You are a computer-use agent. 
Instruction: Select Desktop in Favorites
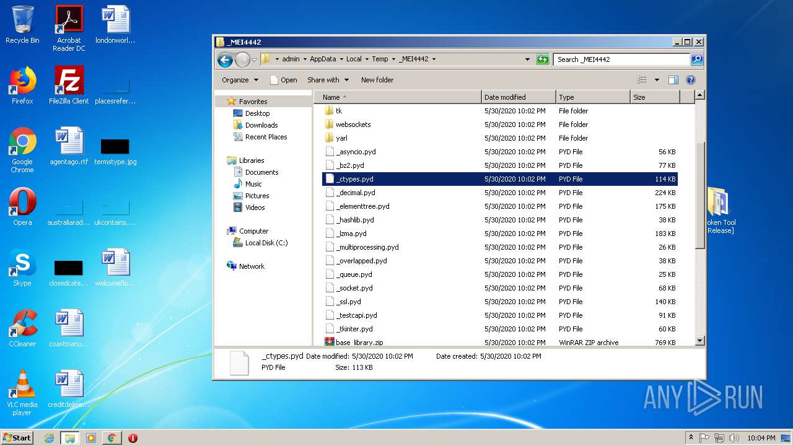pyautogui.click(x=257, y=113)
